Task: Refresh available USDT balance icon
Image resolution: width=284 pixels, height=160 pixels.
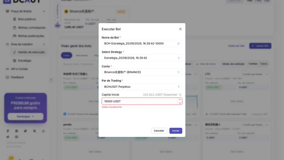Action: (x=180, y=95)
